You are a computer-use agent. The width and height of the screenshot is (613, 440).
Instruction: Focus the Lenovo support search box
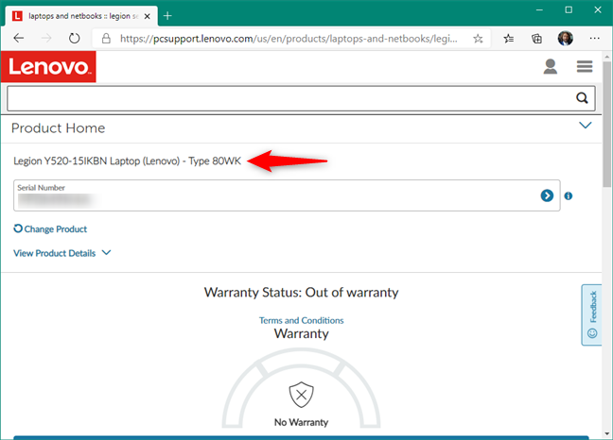click(301, 98)
